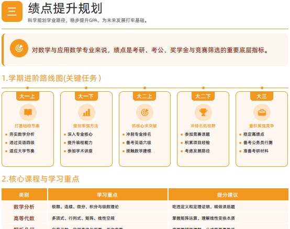Click the briefcase icon under 大三
The height and width of the screenshot is (229, 290).
click(x=262, y=112)
